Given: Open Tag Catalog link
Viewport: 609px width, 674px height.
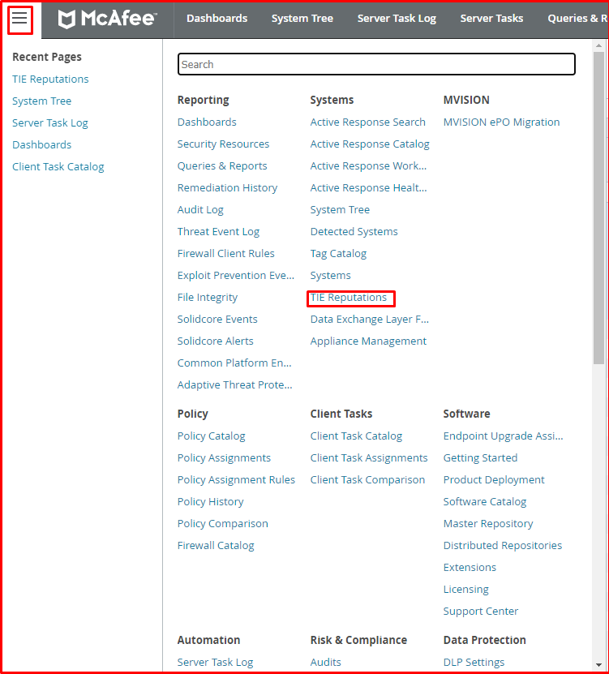Looking at the screenshot, I should 338,254.
